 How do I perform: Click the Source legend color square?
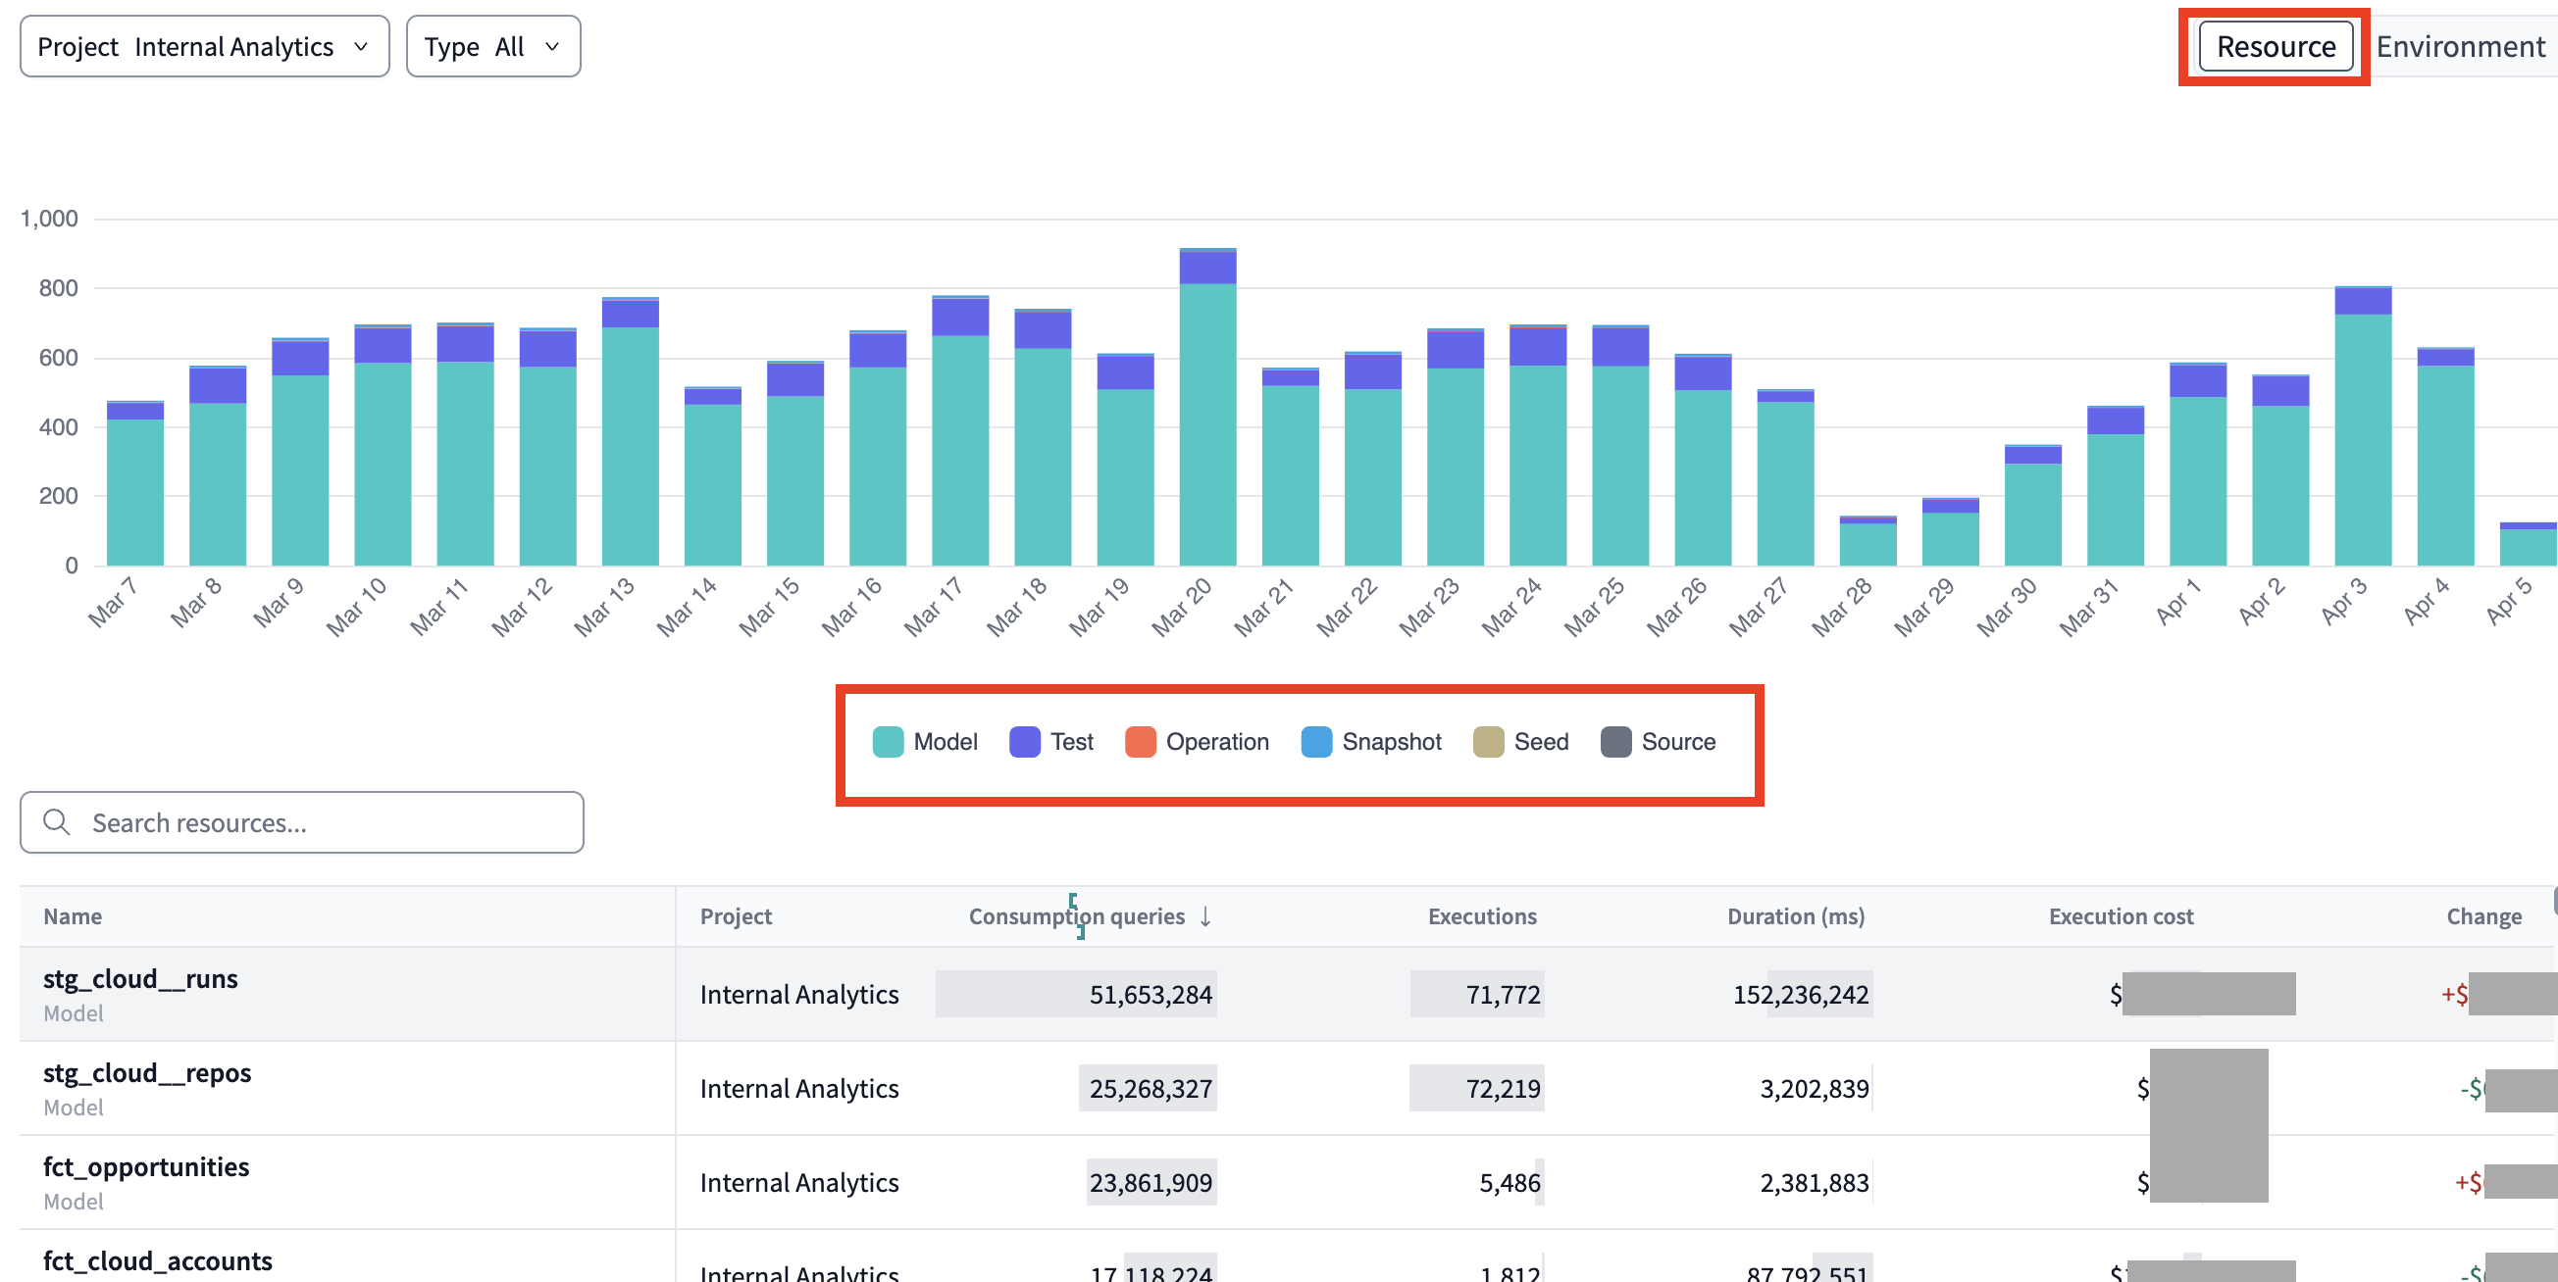(1615, 741)
